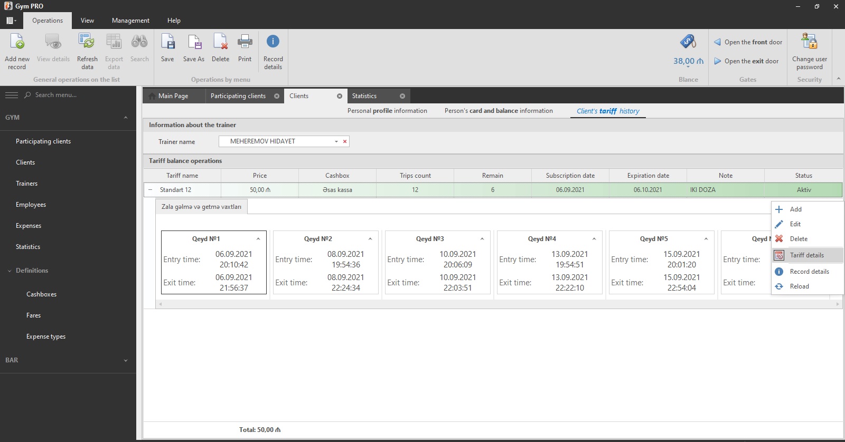Open the Management menu
The width and height of the screenshot is (845, 442).
point(130,21)
